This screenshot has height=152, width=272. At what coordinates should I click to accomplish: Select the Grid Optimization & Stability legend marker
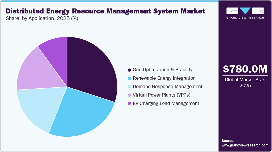pos(129,70)
